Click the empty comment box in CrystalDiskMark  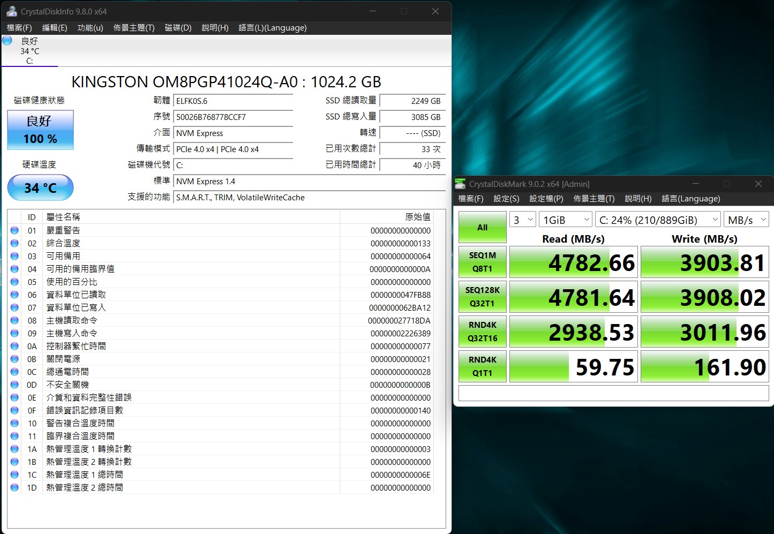614,393
